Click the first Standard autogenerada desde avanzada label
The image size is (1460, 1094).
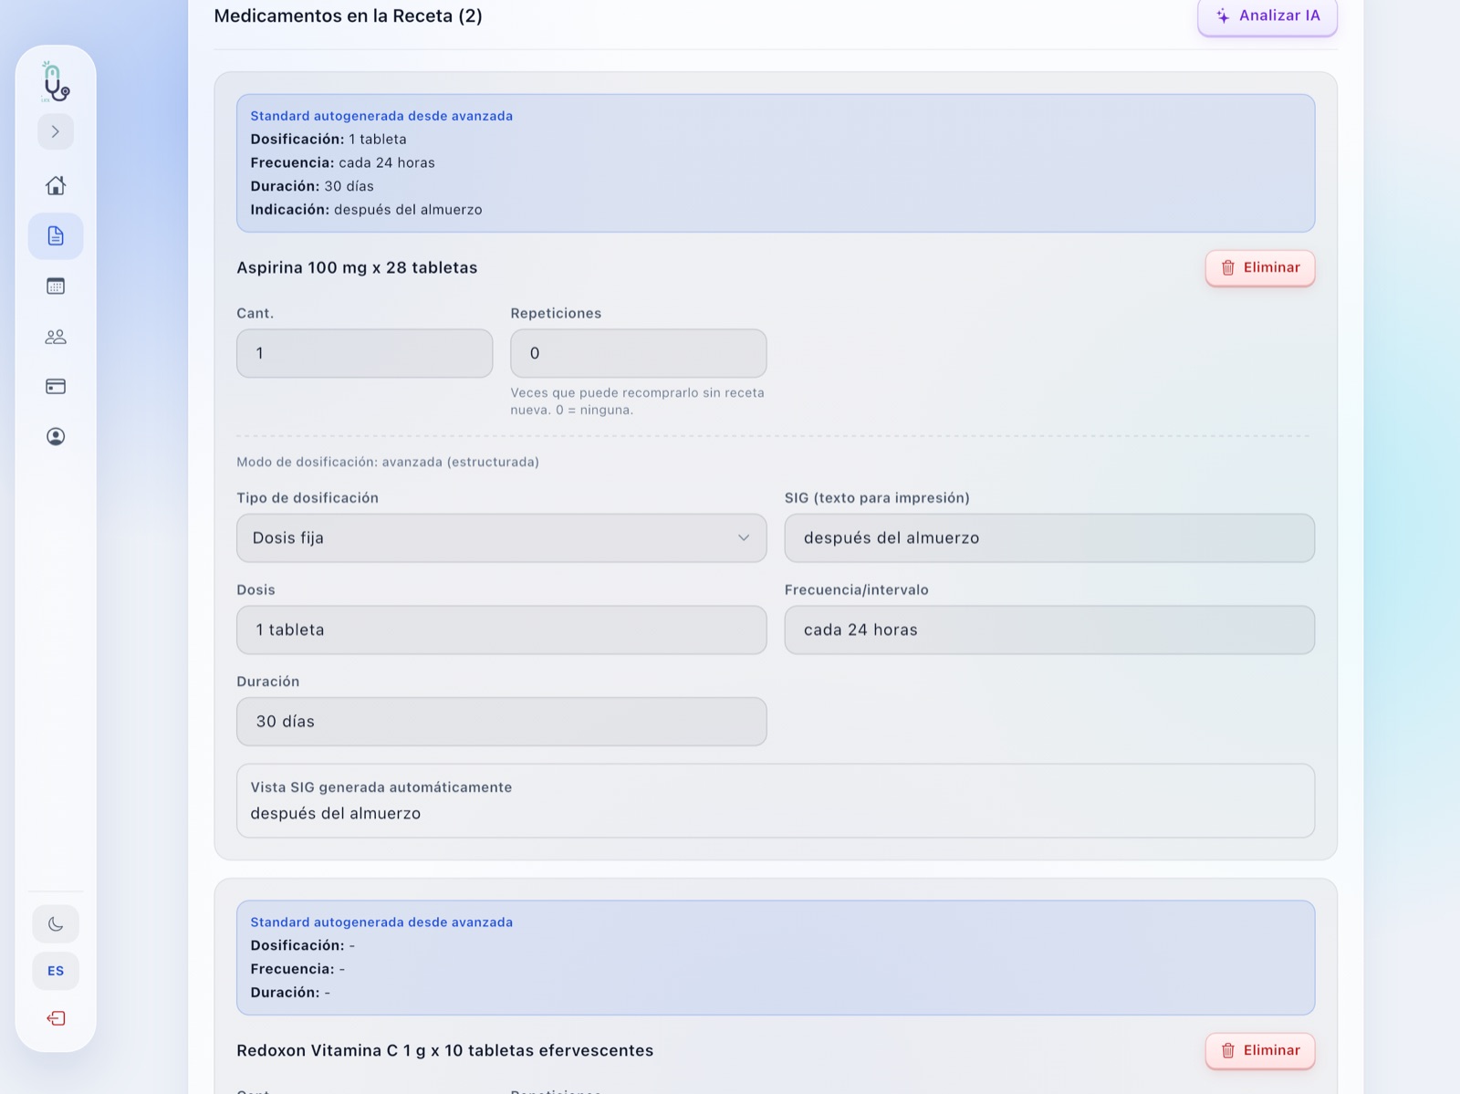click(x=381, y=116)
